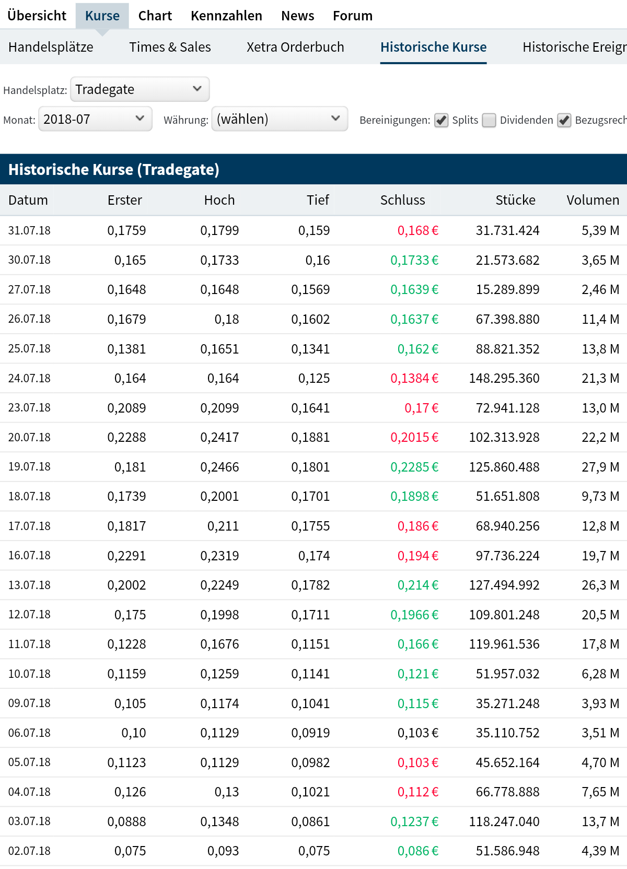
Task: Select the Handelsplätze sub-tab
Action: (51, 47)
